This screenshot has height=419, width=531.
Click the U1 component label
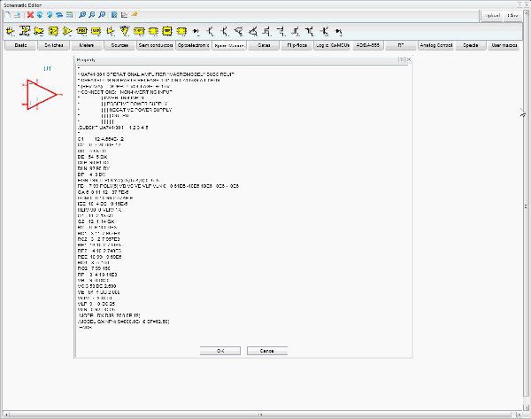click(x=48, y=69)
